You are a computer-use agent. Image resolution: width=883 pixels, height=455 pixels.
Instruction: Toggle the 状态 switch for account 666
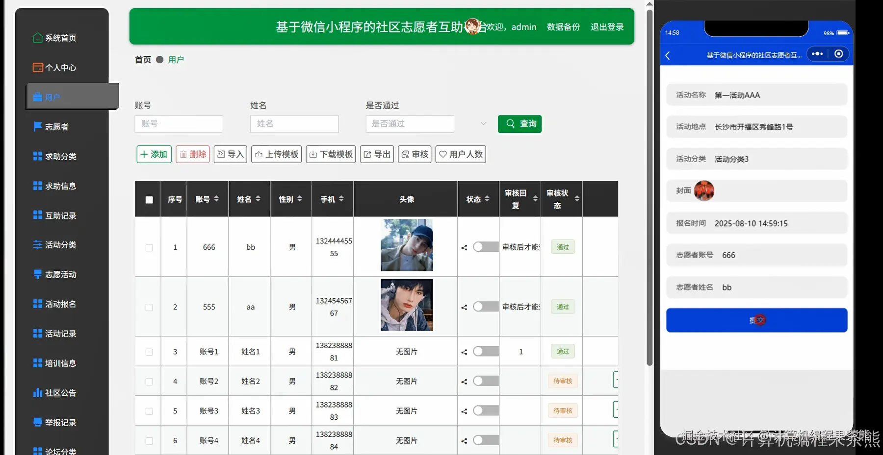(486, 247)
